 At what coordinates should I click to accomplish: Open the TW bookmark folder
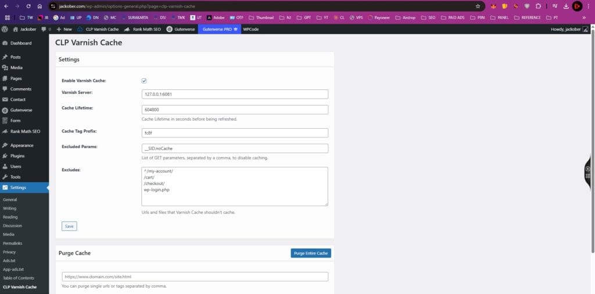(26, 17)
